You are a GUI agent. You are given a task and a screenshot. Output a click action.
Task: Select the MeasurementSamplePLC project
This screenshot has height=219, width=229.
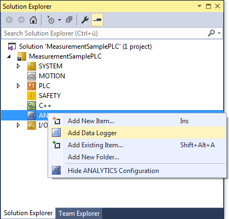click(x=65, y=56)
